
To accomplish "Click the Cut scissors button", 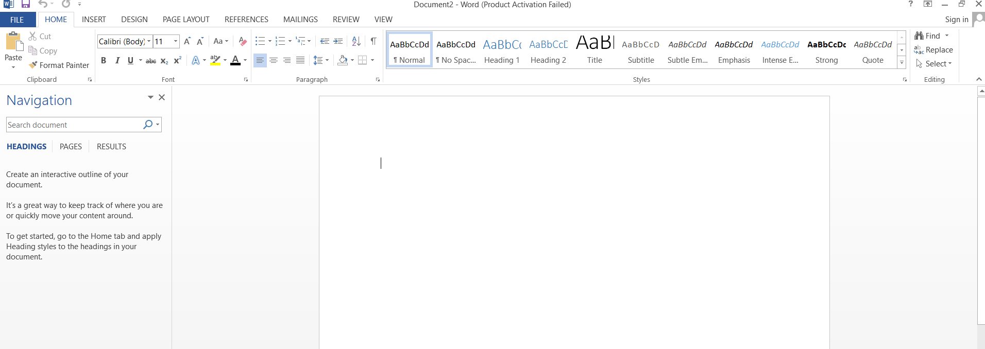I will click(x=40, y=37).
